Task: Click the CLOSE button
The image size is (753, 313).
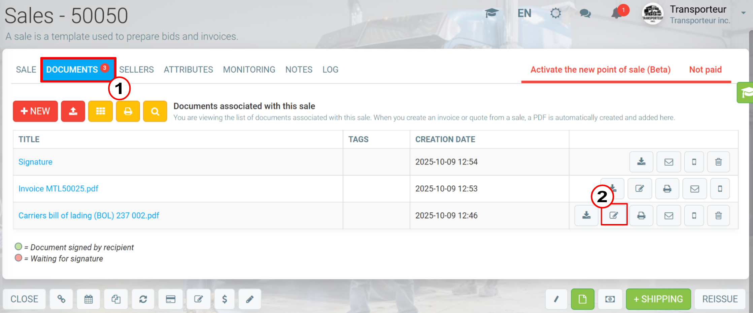Action: [24, 299]
